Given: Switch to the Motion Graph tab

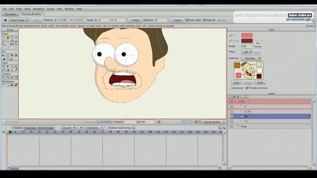Looking at the screenshot, I should 46,128.
